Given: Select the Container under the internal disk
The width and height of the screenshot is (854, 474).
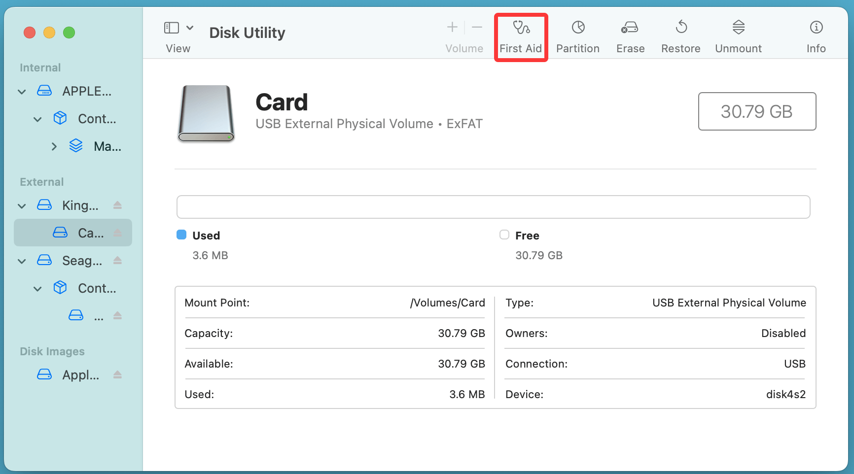Looking at the screenshot, I should 97,118.
